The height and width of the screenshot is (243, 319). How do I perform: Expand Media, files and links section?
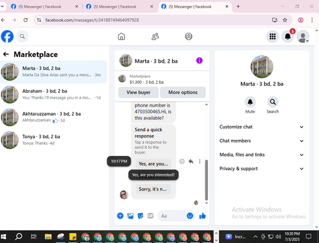[x=262, y=155]
